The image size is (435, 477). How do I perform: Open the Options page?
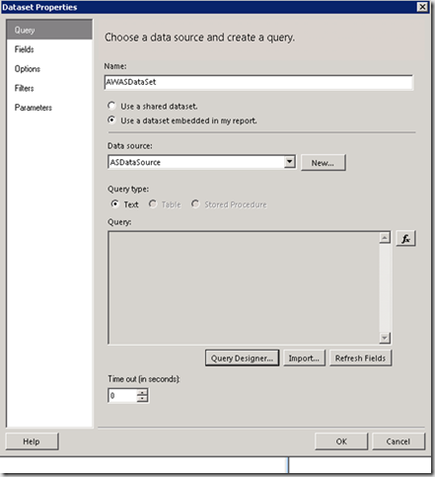(28, 69)
